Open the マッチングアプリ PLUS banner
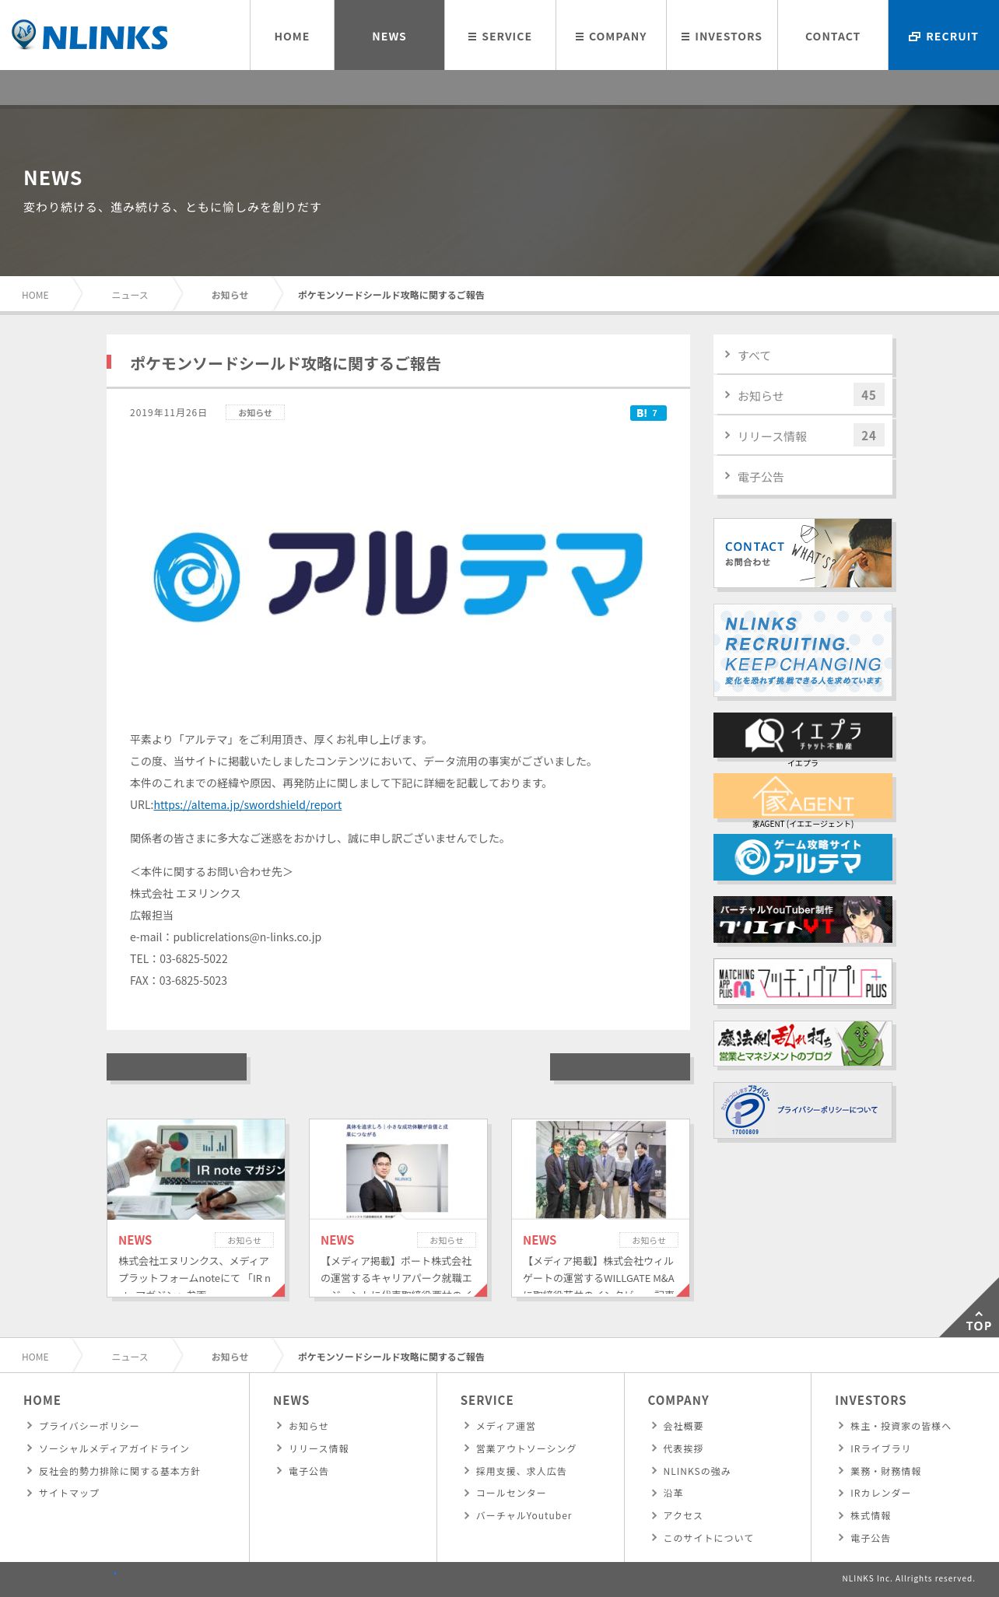 (803, 982)
